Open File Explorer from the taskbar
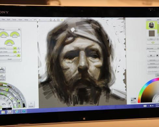Viewport: 159px width, 127px height. [x=3, y=112]
